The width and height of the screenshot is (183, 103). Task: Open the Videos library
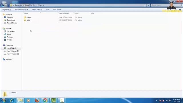9,40
